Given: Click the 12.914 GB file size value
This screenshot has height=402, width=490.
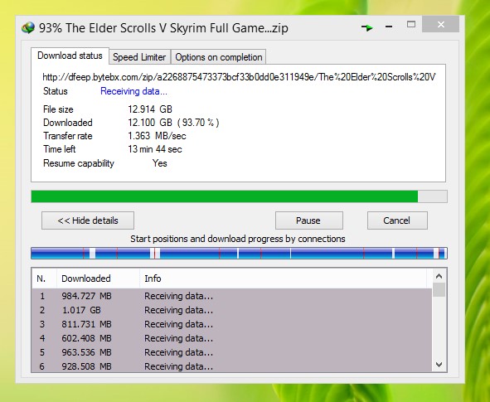Looking at the screenshot, I should [x=150, y=109].
